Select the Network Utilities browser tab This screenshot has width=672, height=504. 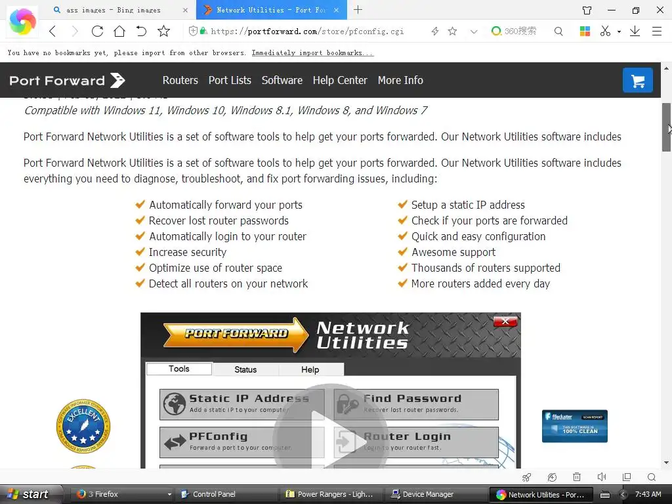(x=271, y=10)
